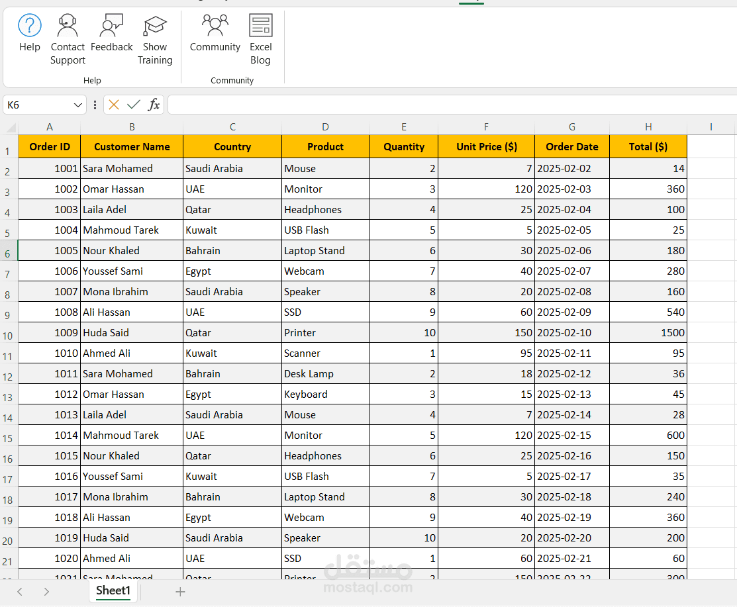This screenshot has width=737, height=607.
Task: Select row 9 by its row header
Action: (7, 312)
